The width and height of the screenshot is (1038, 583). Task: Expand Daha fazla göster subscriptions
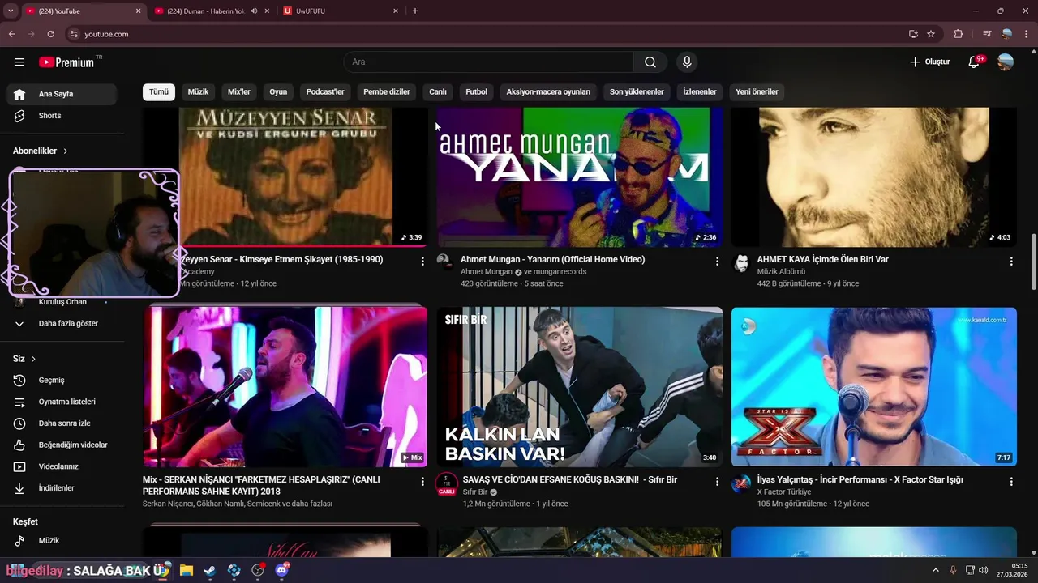click(x=62, y=324)
